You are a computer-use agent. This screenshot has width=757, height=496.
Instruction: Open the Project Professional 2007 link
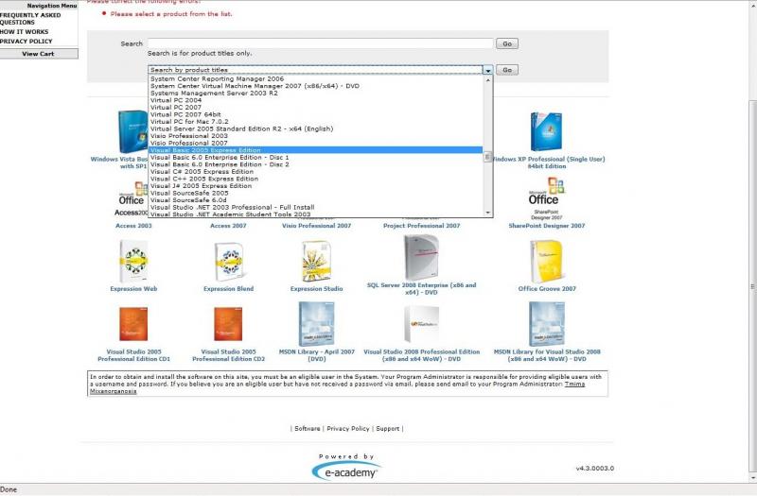coord(421,226)
